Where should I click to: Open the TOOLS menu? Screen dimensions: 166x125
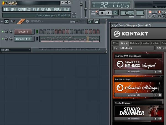tap(58, 9)
